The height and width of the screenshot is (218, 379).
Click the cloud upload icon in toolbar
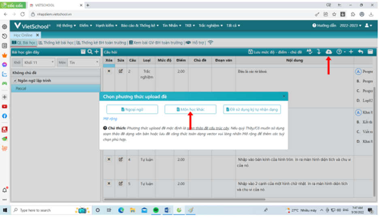329,52
